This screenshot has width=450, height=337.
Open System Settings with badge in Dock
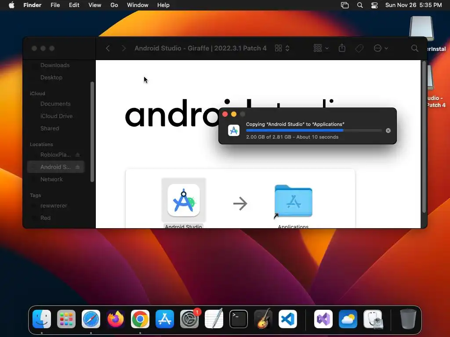point(189,319)
